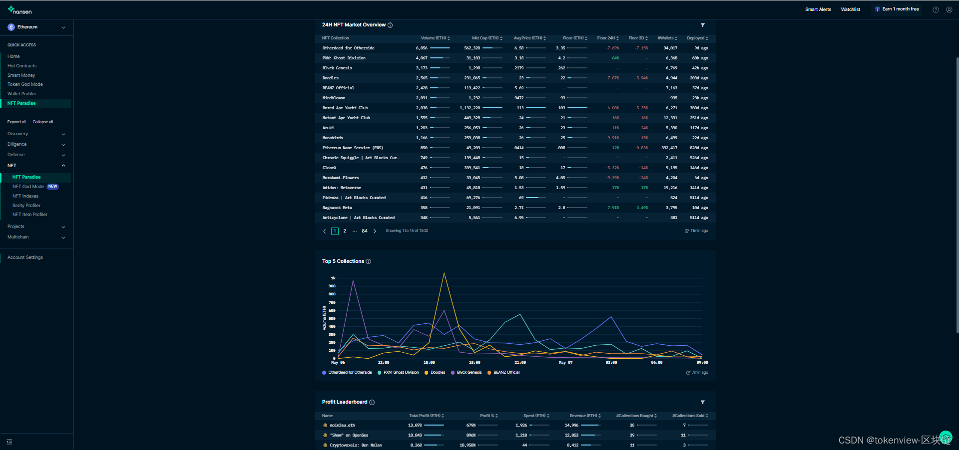Open Smart Money
The height and width of the screenshot is (450, 959).
pos(21,75)
